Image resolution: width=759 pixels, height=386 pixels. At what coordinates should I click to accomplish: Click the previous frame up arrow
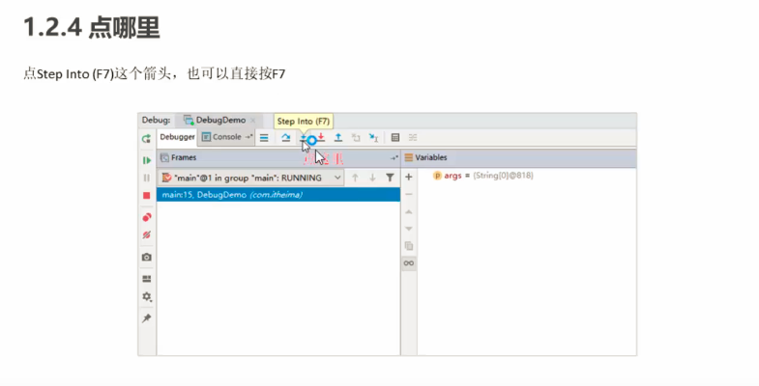pos(355,178)
